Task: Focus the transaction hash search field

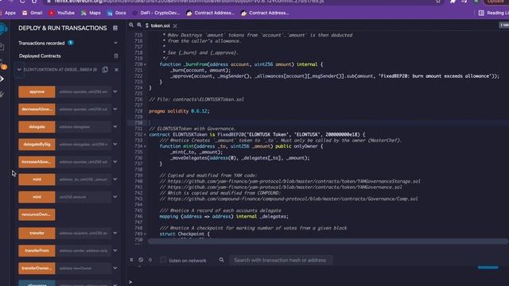Action: pyautogui.click(x=281, y=260)
